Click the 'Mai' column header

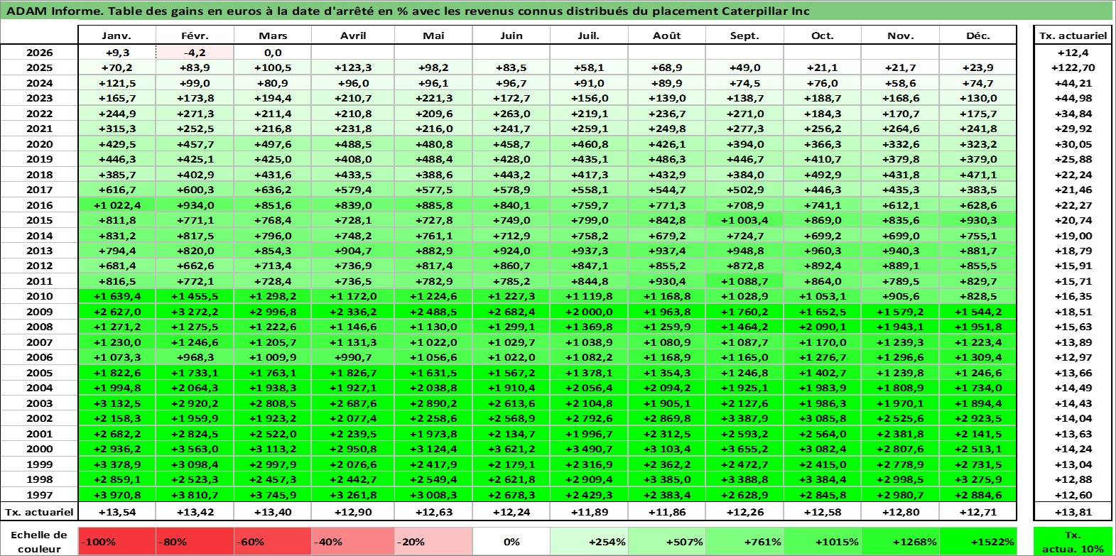coord(433,36)
